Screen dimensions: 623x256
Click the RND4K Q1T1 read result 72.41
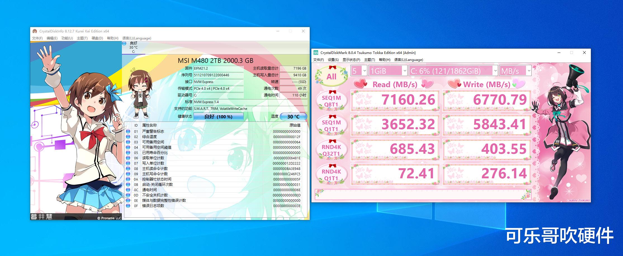(395, 174)
